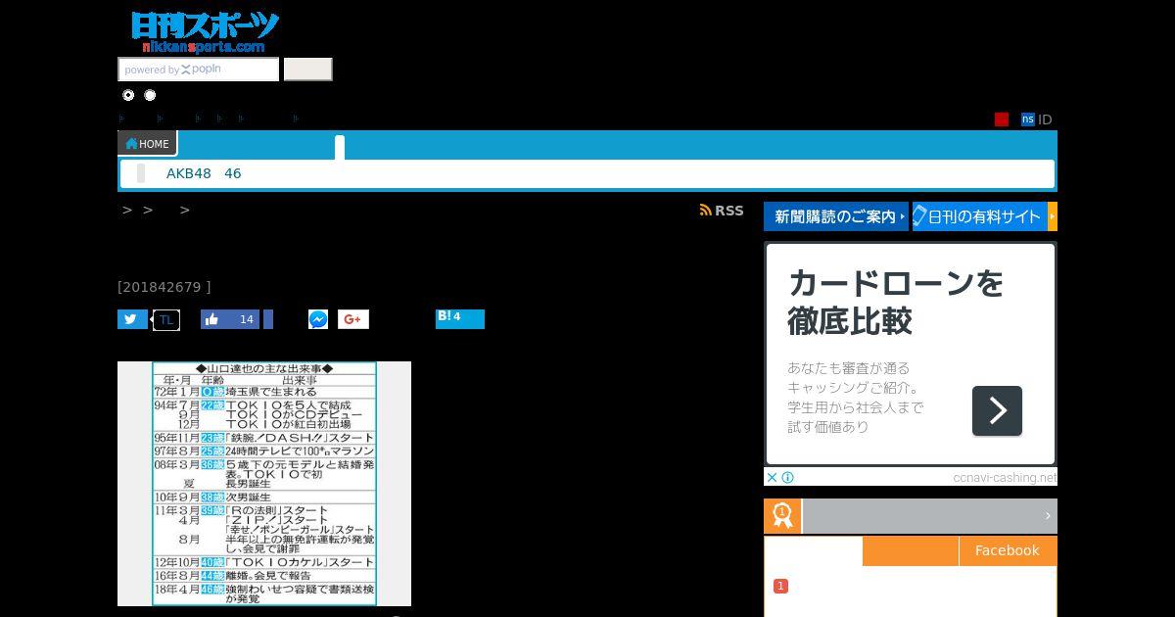
Task: Enlarge the 山口達也 timeline table image
Action: [264, 484]
